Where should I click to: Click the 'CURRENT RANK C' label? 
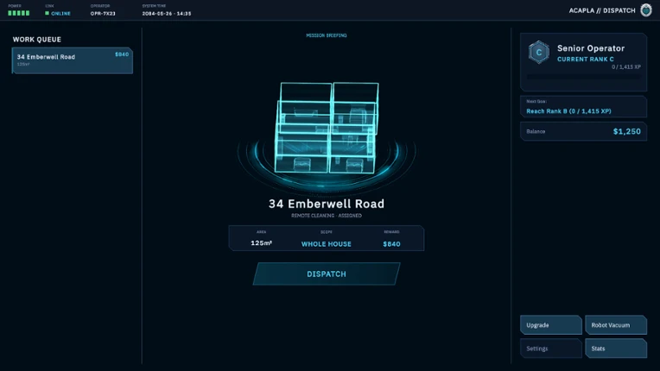pyautogui.click(x=586, y=60)
